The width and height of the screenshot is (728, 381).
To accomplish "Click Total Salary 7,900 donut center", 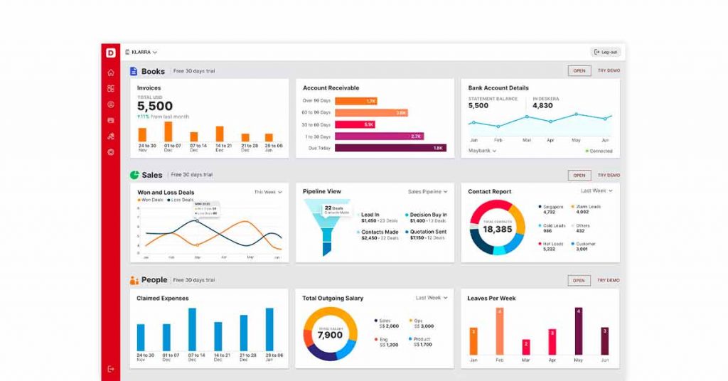I will 330,333.
